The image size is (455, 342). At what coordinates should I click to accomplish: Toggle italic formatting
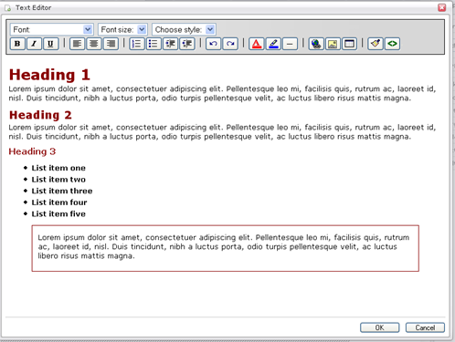tap(34, 44)
